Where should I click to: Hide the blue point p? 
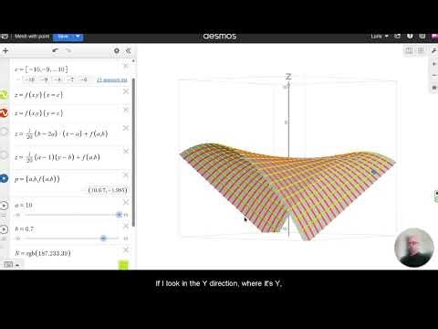(x=4, y=178)
